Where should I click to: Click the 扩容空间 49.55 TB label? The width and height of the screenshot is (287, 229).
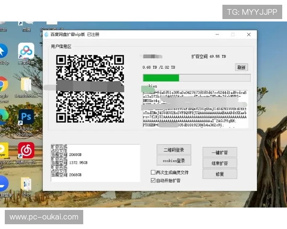pyautogui.click(x=209, y=56)
